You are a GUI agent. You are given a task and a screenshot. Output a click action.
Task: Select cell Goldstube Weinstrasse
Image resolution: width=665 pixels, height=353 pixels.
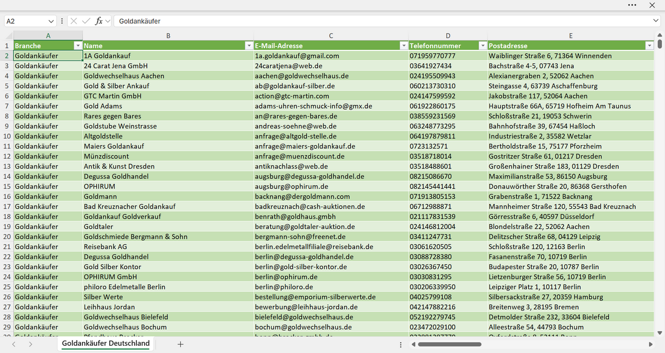(168, 126)
